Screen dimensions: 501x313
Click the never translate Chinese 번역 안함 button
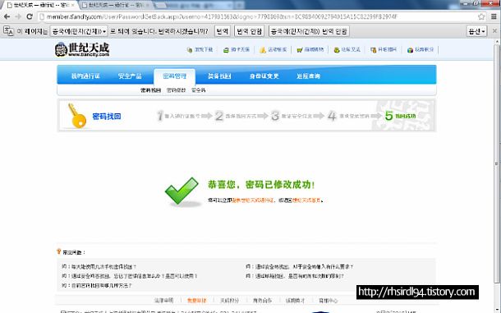click(309, 31)
